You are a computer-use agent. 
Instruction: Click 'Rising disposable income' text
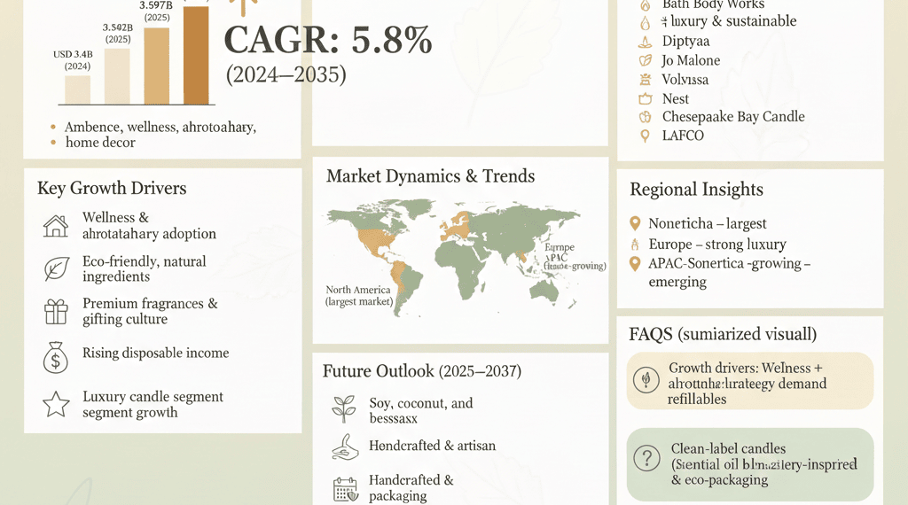coord(156,353)
